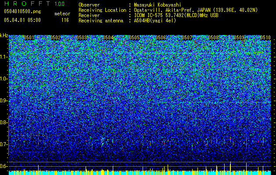The height and width of the screenshot is (175, 276).
Task: Select the ICOM IC-575 receiver description
Action: (x=176, y=15)
